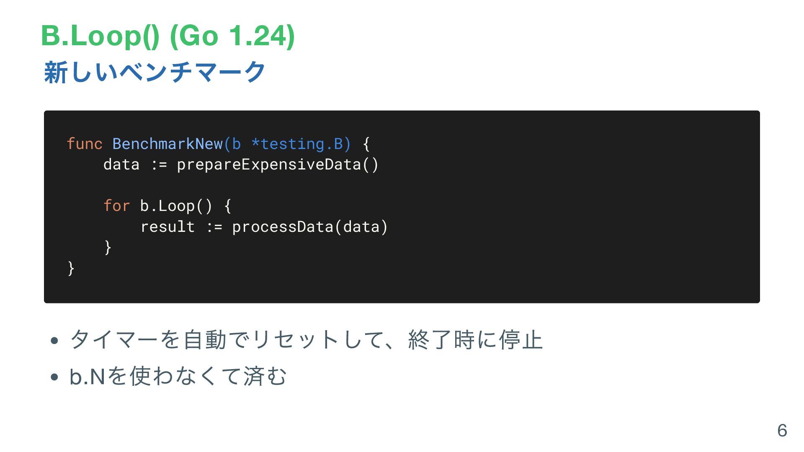Click the slide title B.Loop() (Go 1.24)
This screenshot has width=804, height=452.
[x=168, y=36]
